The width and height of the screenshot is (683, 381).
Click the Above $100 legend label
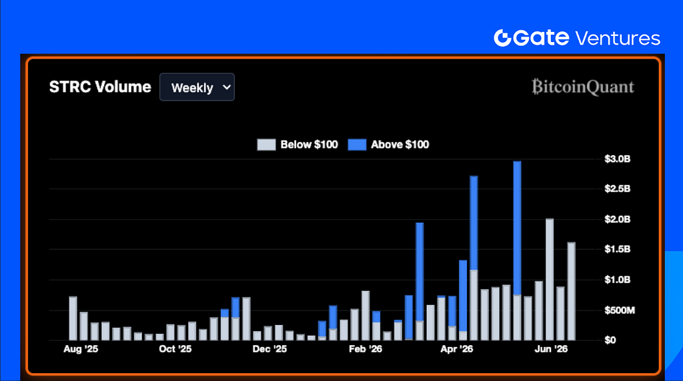pos(400,145)
